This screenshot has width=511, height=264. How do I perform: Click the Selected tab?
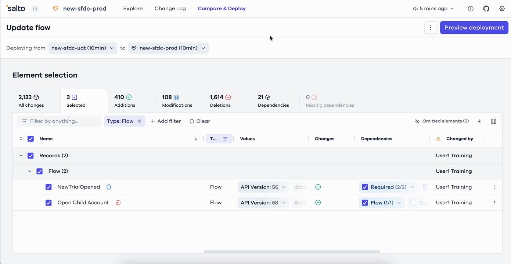tap(84, 101)
